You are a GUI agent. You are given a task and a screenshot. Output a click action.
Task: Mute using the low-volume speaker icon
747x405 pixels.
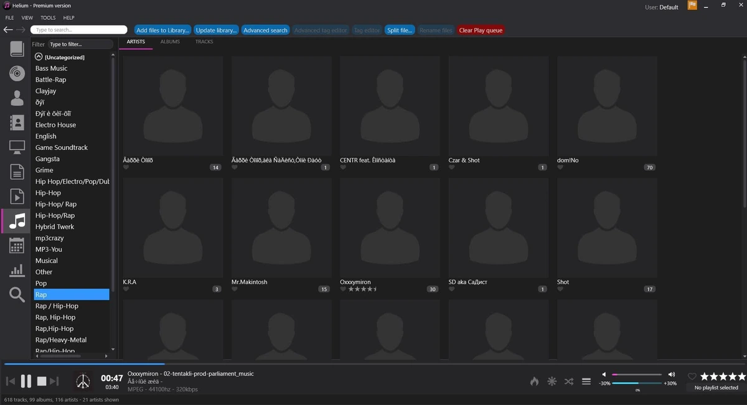604,375
